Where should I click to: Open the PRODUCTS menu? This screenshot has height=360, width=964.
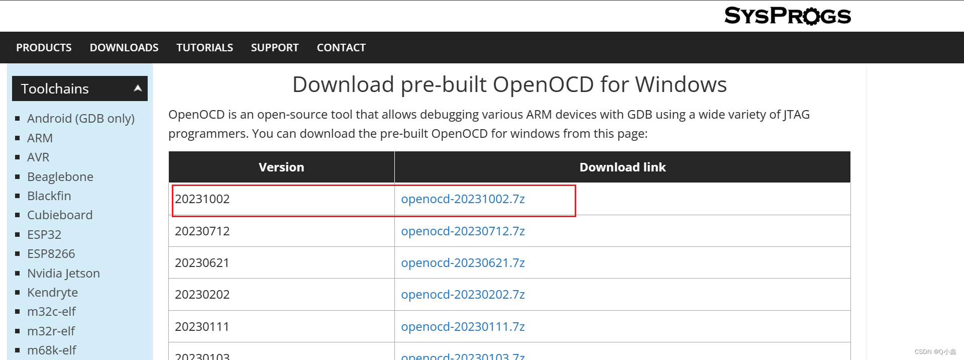44,47
